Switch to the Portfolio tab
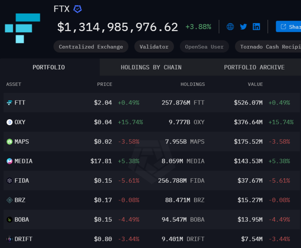Screen dimensions: 301x248 (x=49, y=67)
